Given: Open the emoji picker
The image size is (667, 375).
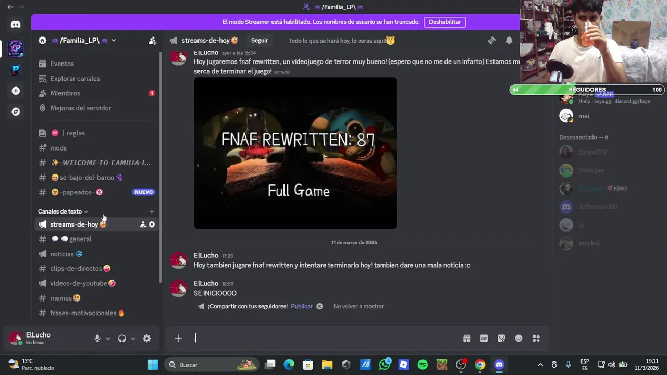Looking at the screenshot, I should [x=518, y=339].
